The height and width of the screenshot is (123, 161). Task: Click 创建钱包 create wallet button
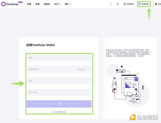click(x=144, y=4)
